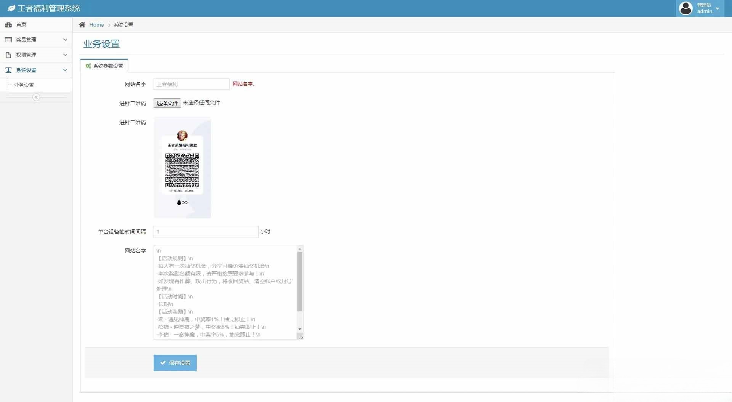
Task: Click the leaf logo icon in header
Action: tap(11, 8)
